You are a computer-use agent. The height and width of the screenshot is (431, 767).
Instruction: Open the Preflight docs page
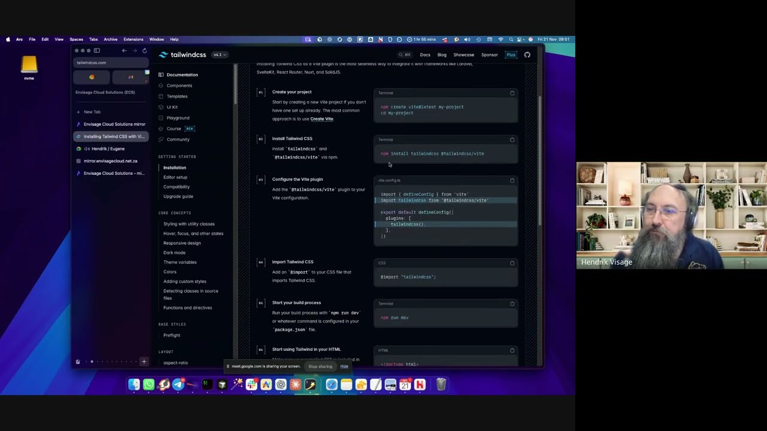click(x=172, y=335)
